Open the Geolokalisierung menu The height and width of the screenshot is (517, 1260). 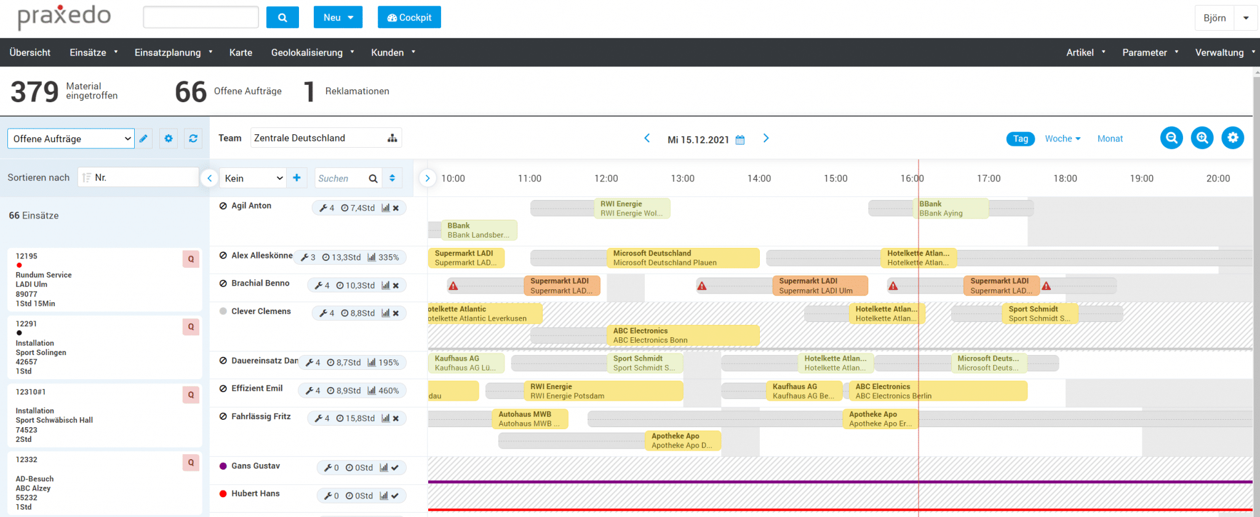313,52
